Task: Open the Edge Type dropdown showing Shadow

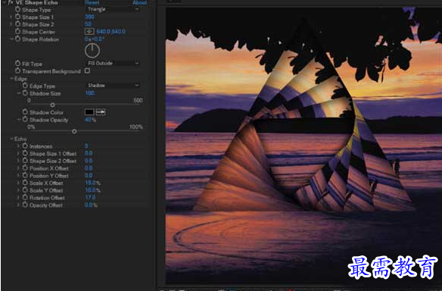Action: pos(112,85)
